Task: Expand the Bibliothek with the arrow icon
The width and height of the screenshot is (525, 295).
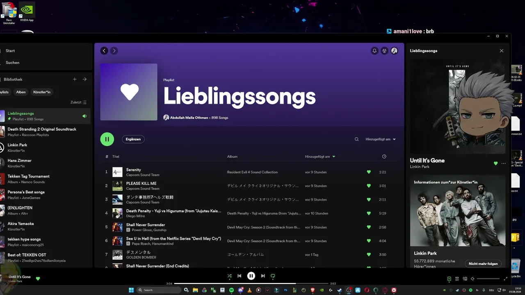Action: [84, 79]
